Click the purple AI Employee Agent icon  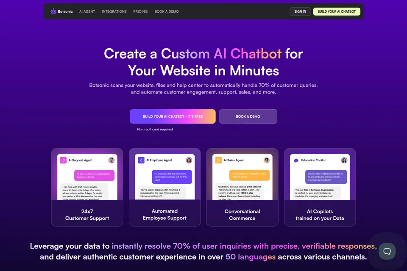(141, 160)
